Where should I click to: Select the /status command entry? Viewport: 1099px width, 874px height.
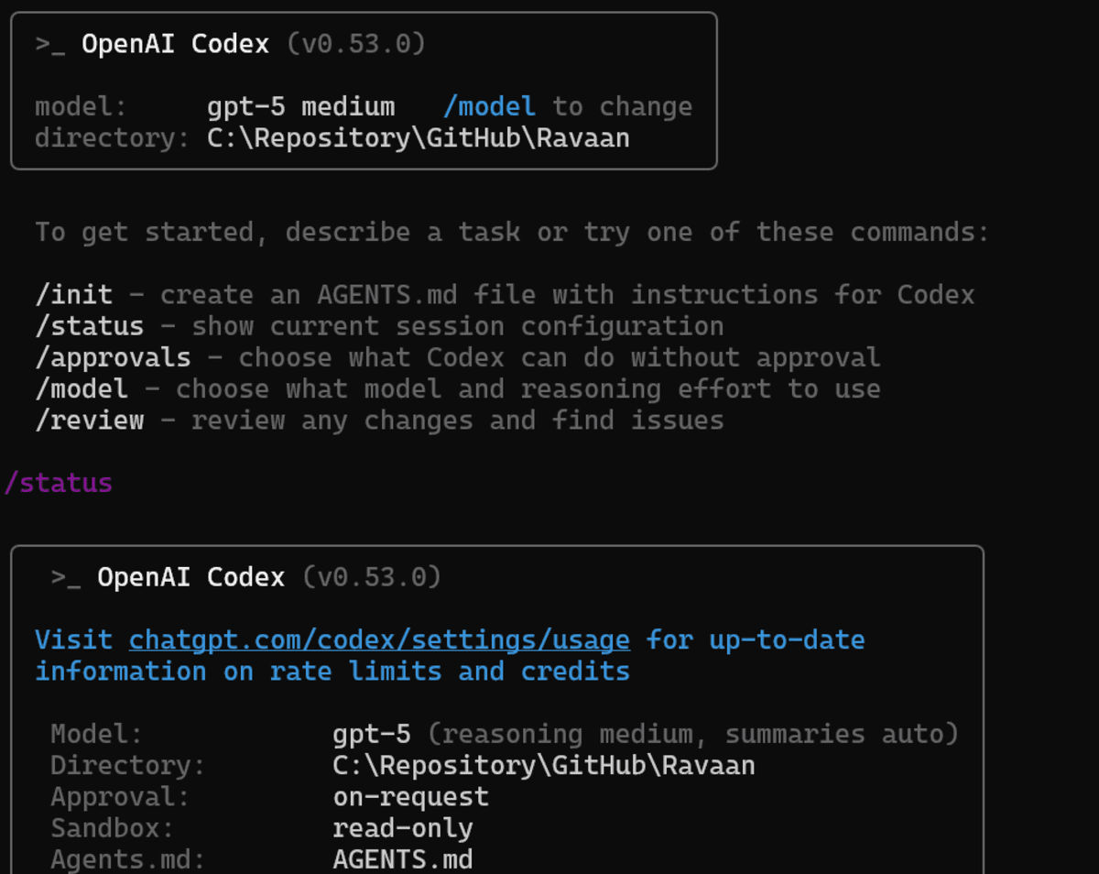(x=89, y=325)
